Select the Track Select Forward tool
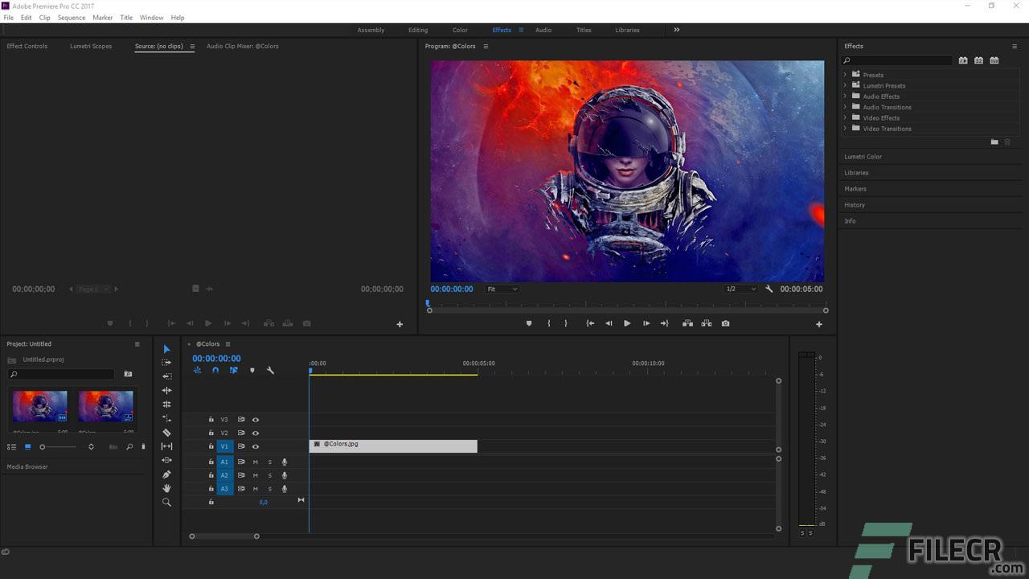 pyautogui.click(x=166, y=362)
